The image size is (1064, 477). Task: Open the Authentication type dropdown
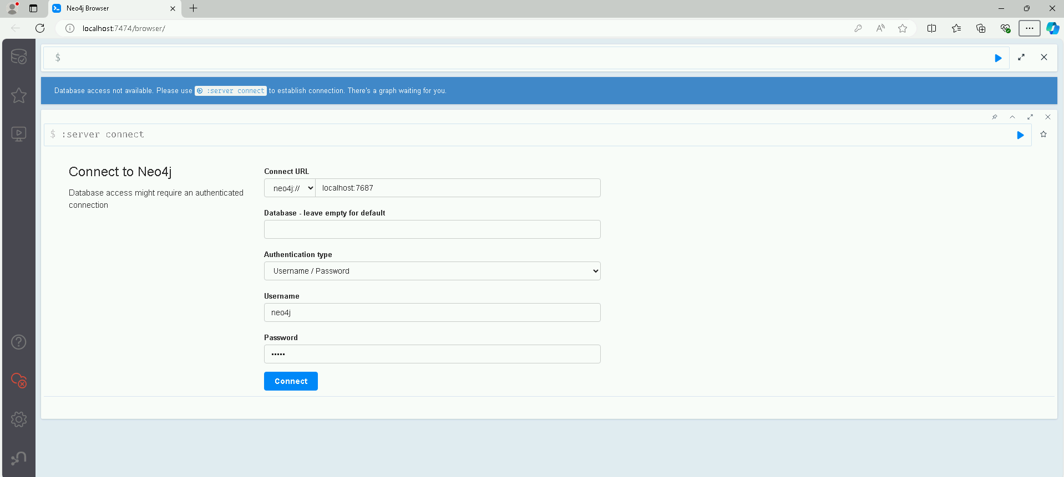point(432,271)
